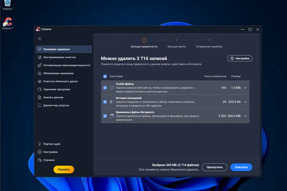Screen dimensions: 287x191
Task: Open Справка help item
Action: 64,160
